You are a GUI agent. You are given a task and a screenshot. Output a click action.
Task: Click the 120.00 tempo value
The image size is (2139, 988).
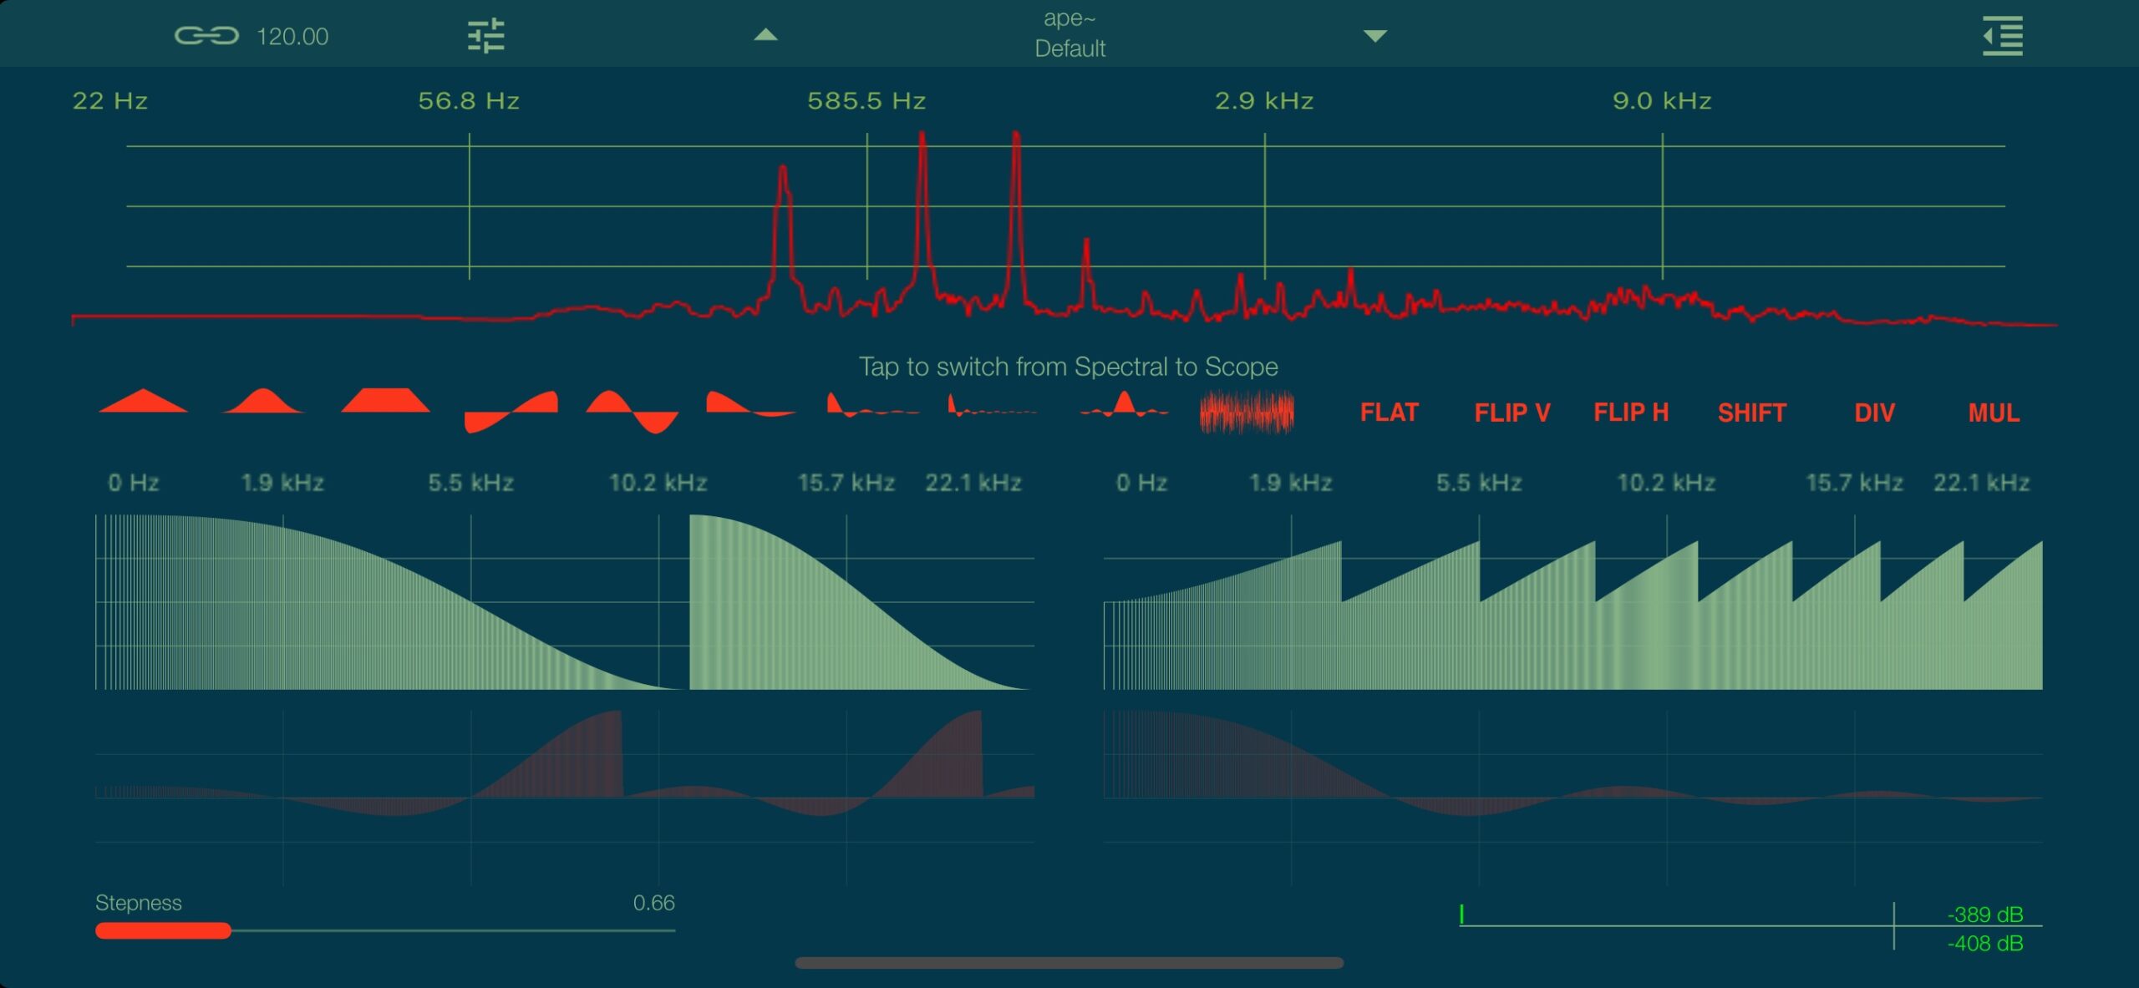click(x=292, y=37)
